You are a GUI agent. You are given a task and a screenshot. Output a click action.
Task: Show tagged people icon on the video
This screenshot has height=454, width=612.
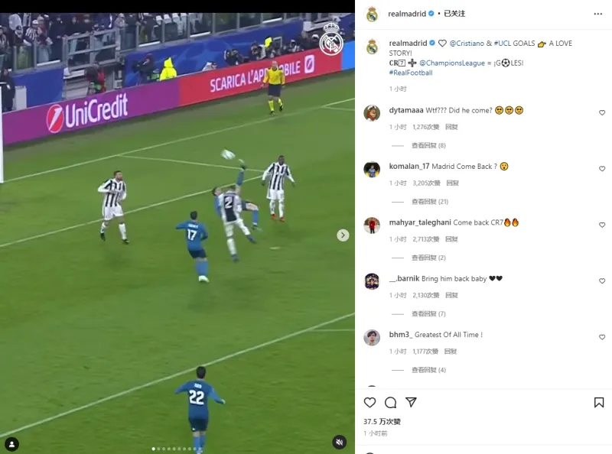[11, 444]
